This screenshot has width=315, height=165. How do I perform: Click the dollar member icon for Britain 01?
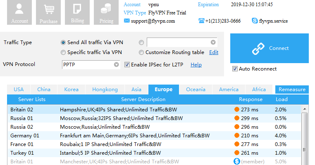(x=237, y=161)
